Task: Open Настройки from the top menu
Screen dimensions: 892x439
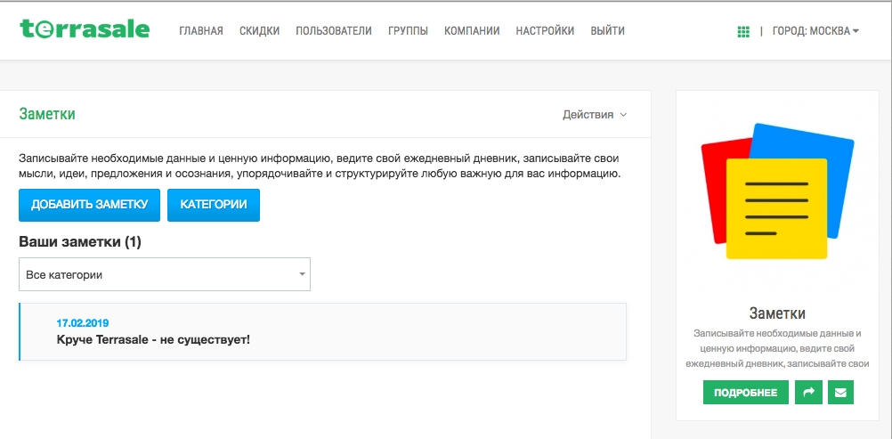Action: 545,31
